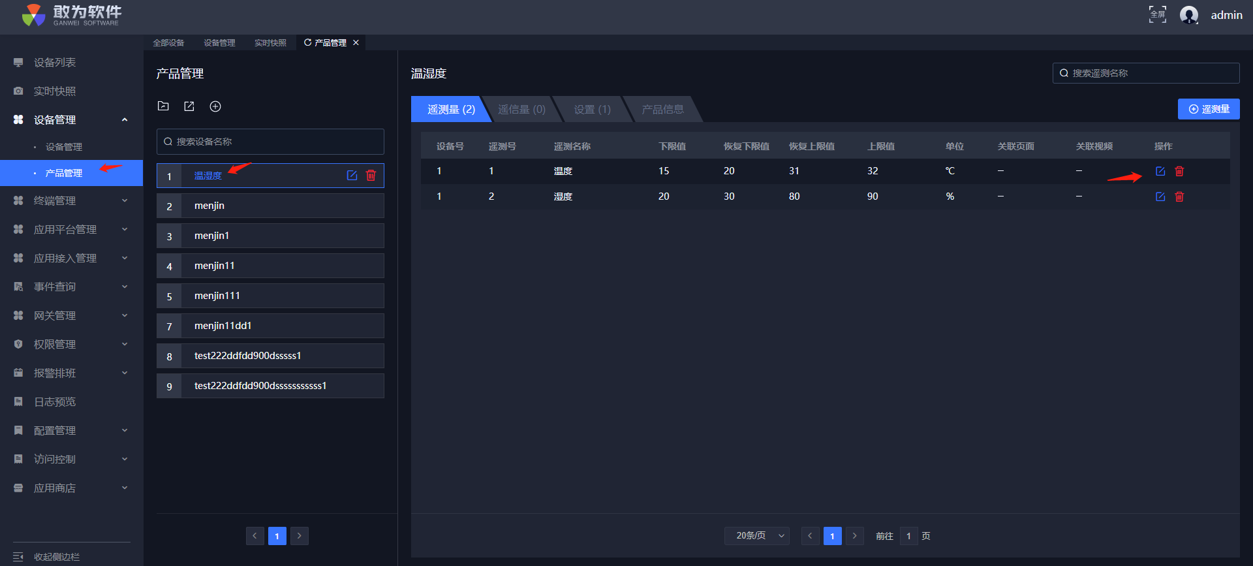Delete the 温度 telemetry row
This screenshot has width=1253, height=566.
[1179, 171]
